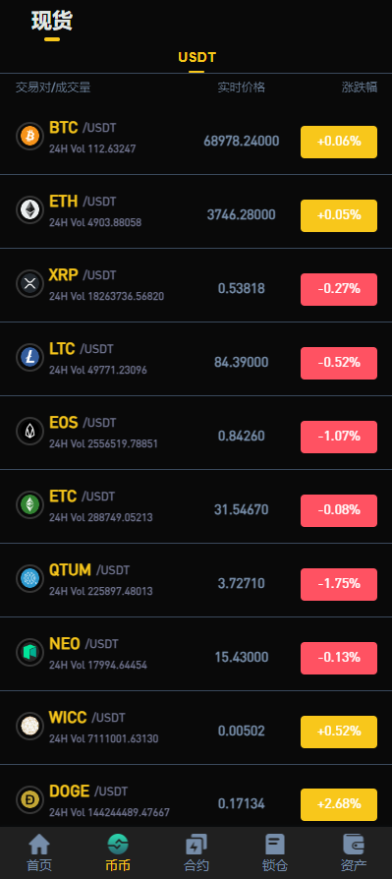Tap the Ethereum coin icon
This screenshot has width=392, height=879.
pyautogui.click(x=29, y=209)
